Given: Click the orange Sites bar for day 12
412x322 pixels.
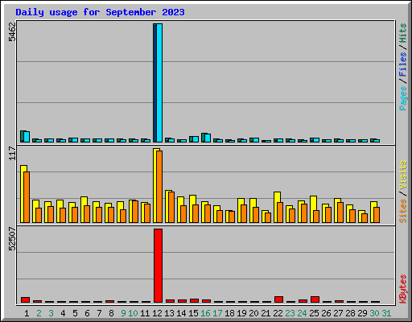Looking at the screenshot, I should click(x=159, y=187).
